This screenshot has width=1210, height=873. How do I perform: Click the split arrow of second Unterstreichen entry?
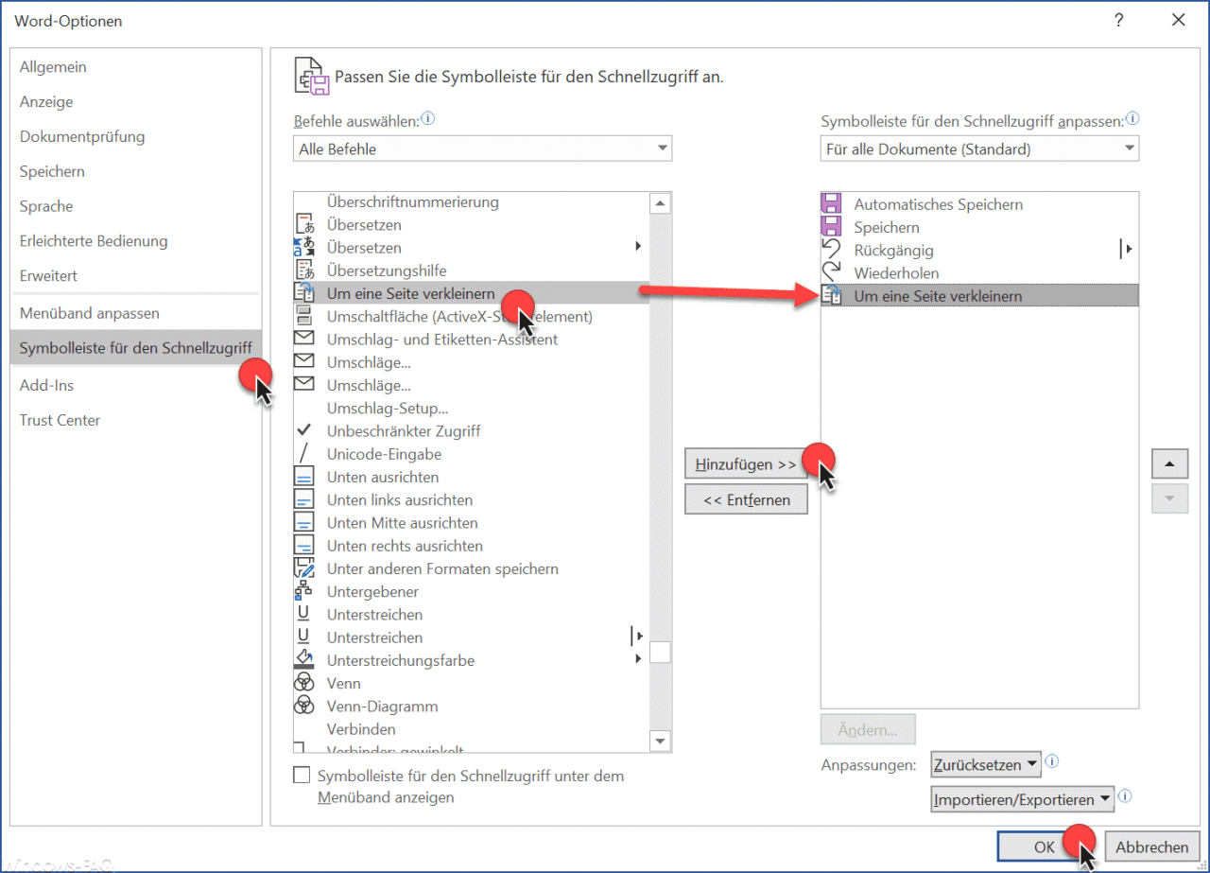[637, 637]
